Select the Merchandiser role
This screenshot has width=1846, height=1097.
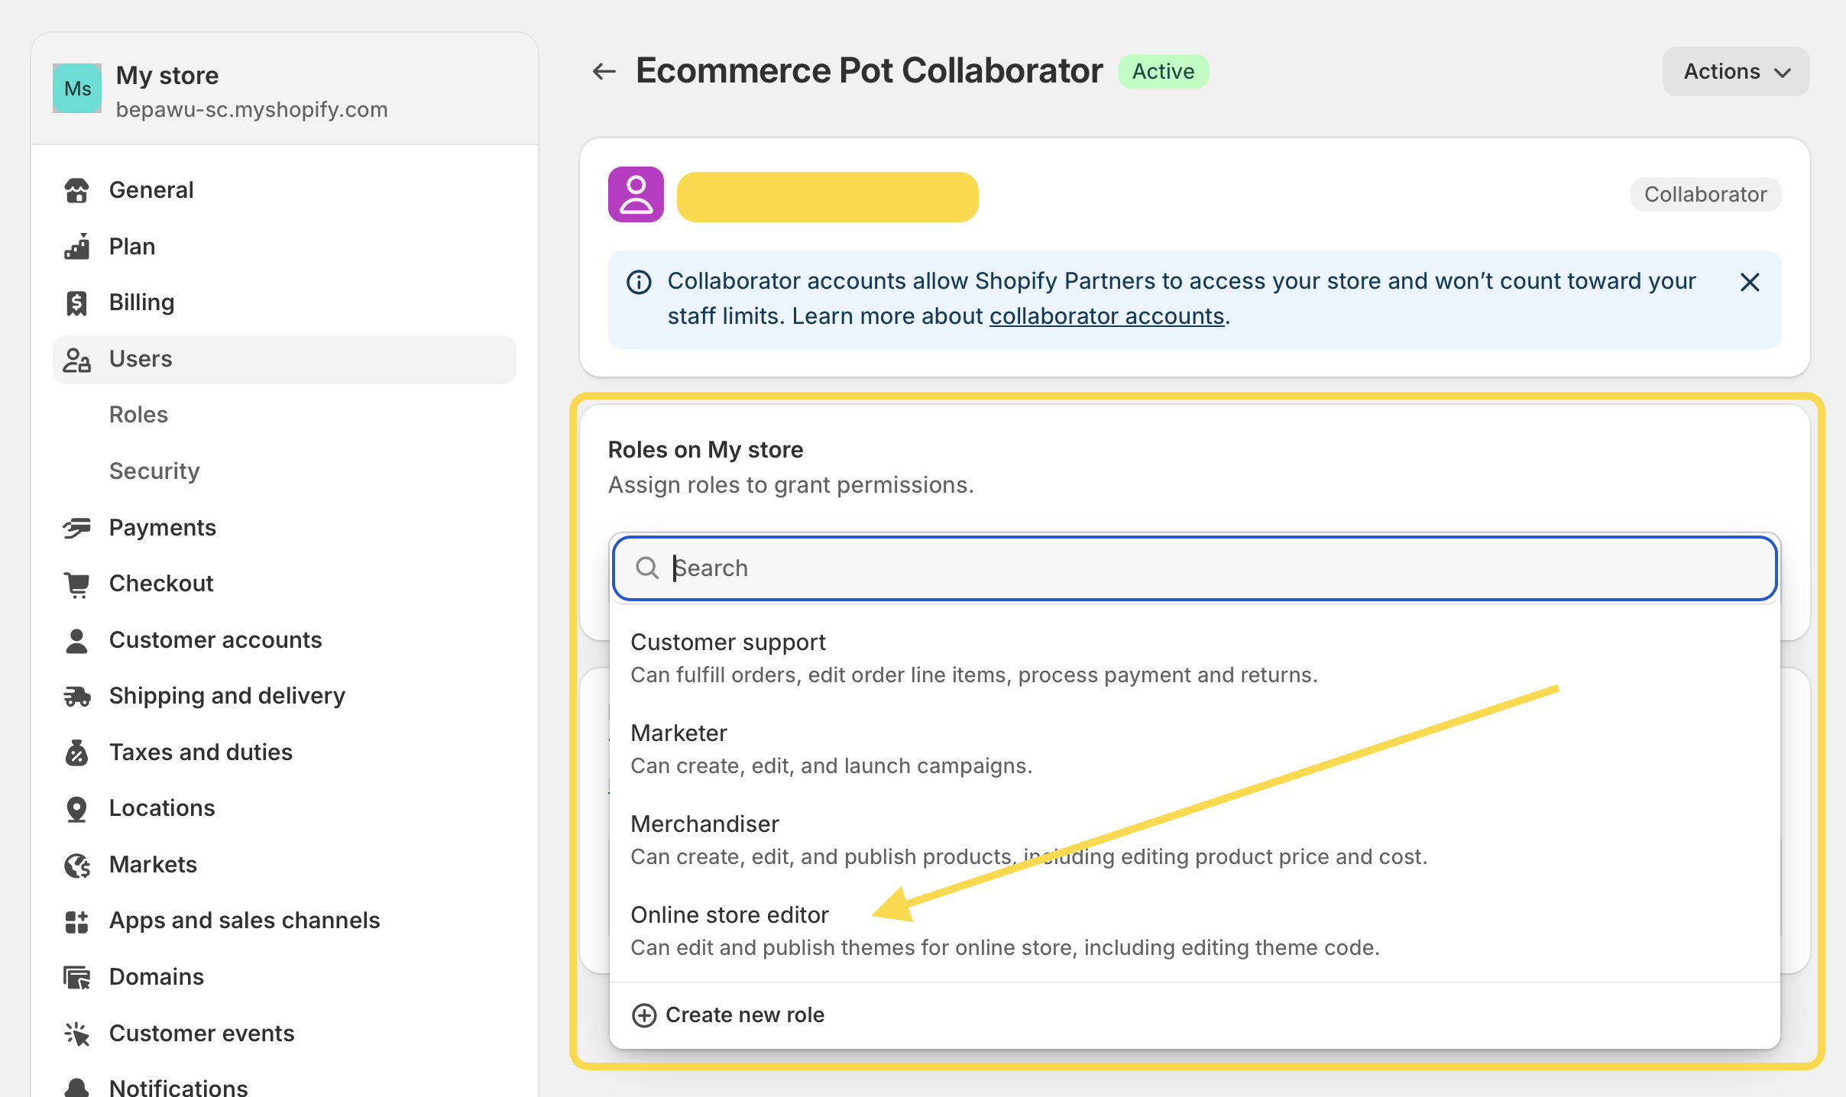click(x=1194, y=840)
